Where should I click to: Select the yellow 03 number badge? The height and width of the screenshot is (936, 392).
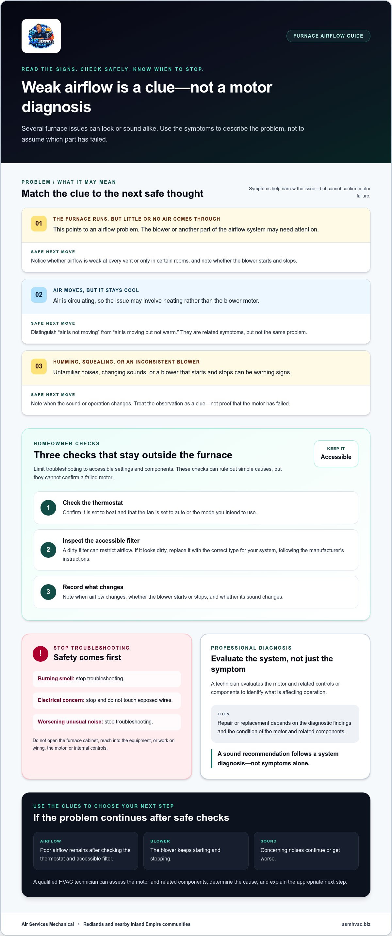coord(39,366)
